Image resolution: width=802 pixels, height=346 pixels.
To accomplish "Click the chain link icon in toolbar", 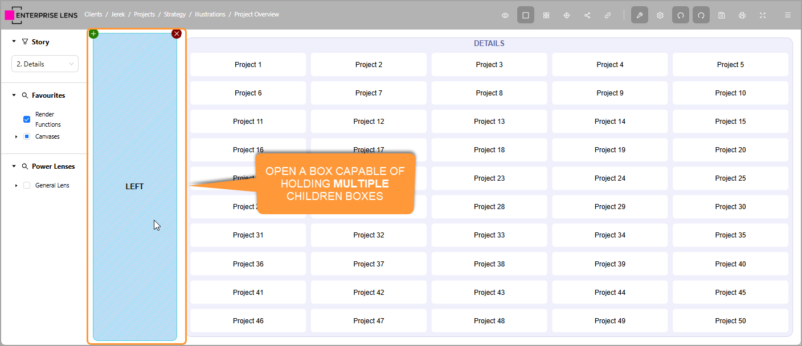I will 608,15.
